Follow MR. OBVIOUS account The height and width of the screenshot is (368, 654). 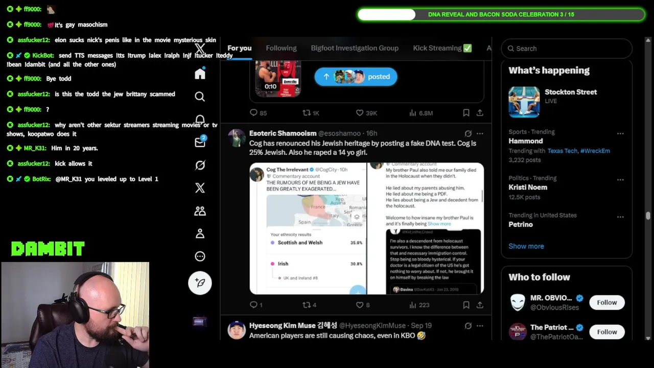607,302
